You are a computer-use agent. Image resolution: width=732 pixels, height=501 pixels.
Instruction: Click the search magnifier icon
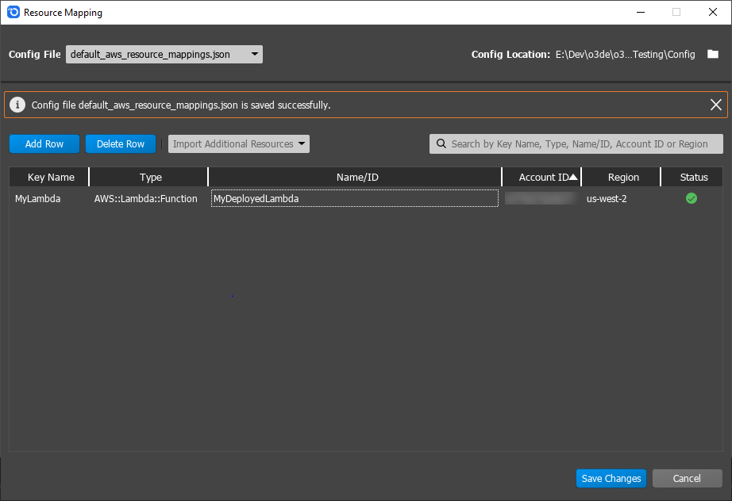pos(441,143)
